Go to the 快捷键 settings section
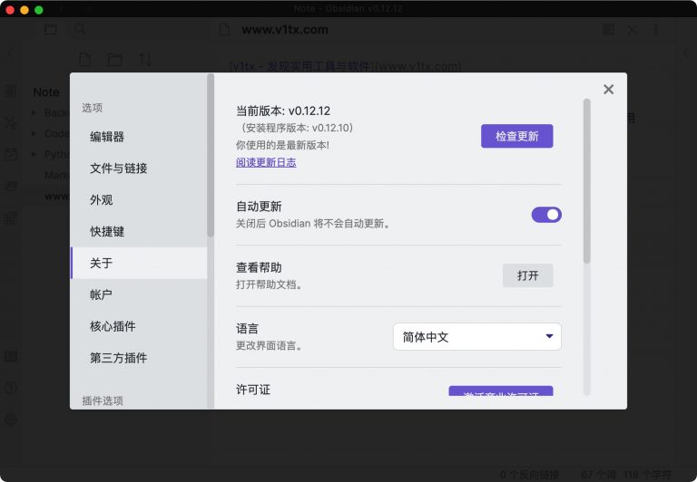 click(x=139, y=231)
